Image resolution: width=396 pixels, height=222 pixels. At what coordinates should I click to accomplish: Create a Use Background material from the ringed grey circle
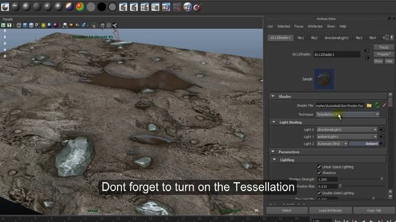tap(112, 7)
